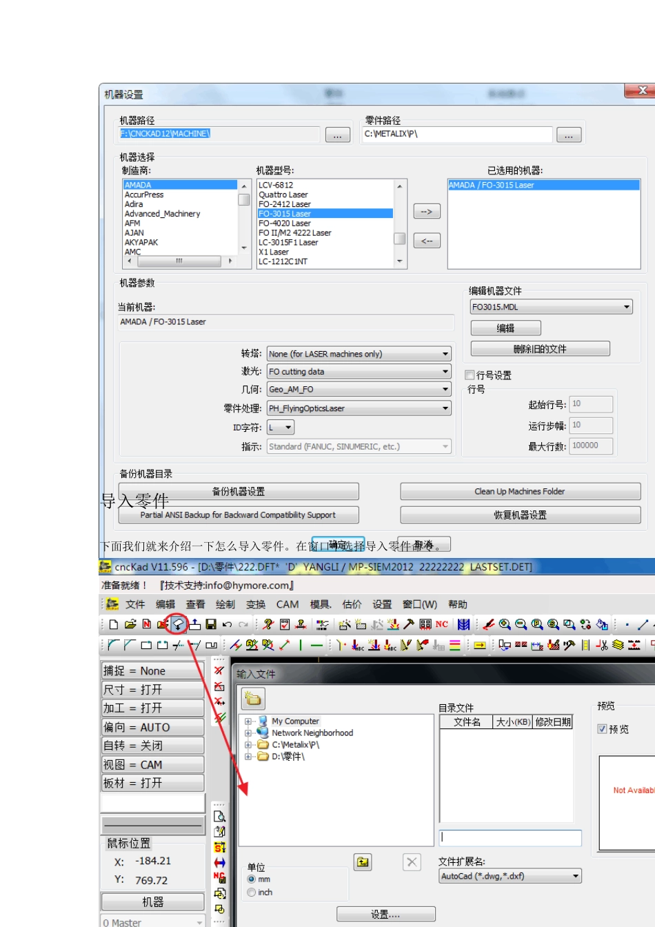
Task: Click the 起始行号 value field
Action: pos(591,404)
